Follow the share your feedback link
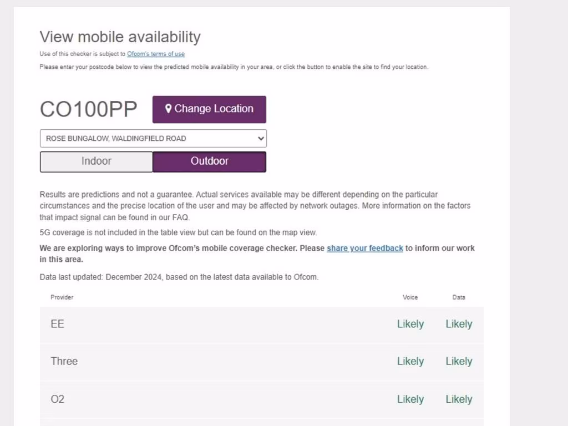568x426 pixels. pos(364,248)
